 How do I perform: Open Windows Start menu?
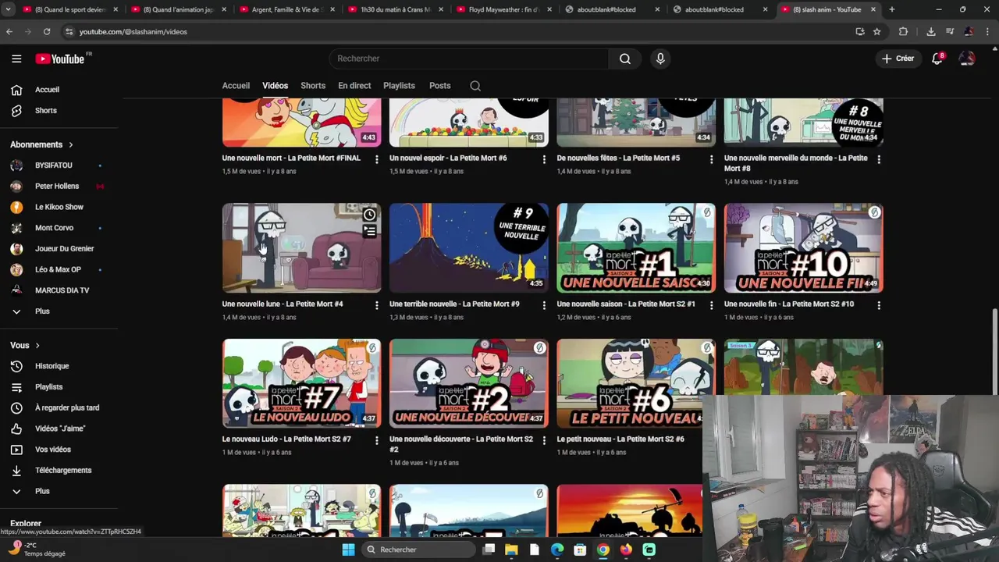point(348,550)
